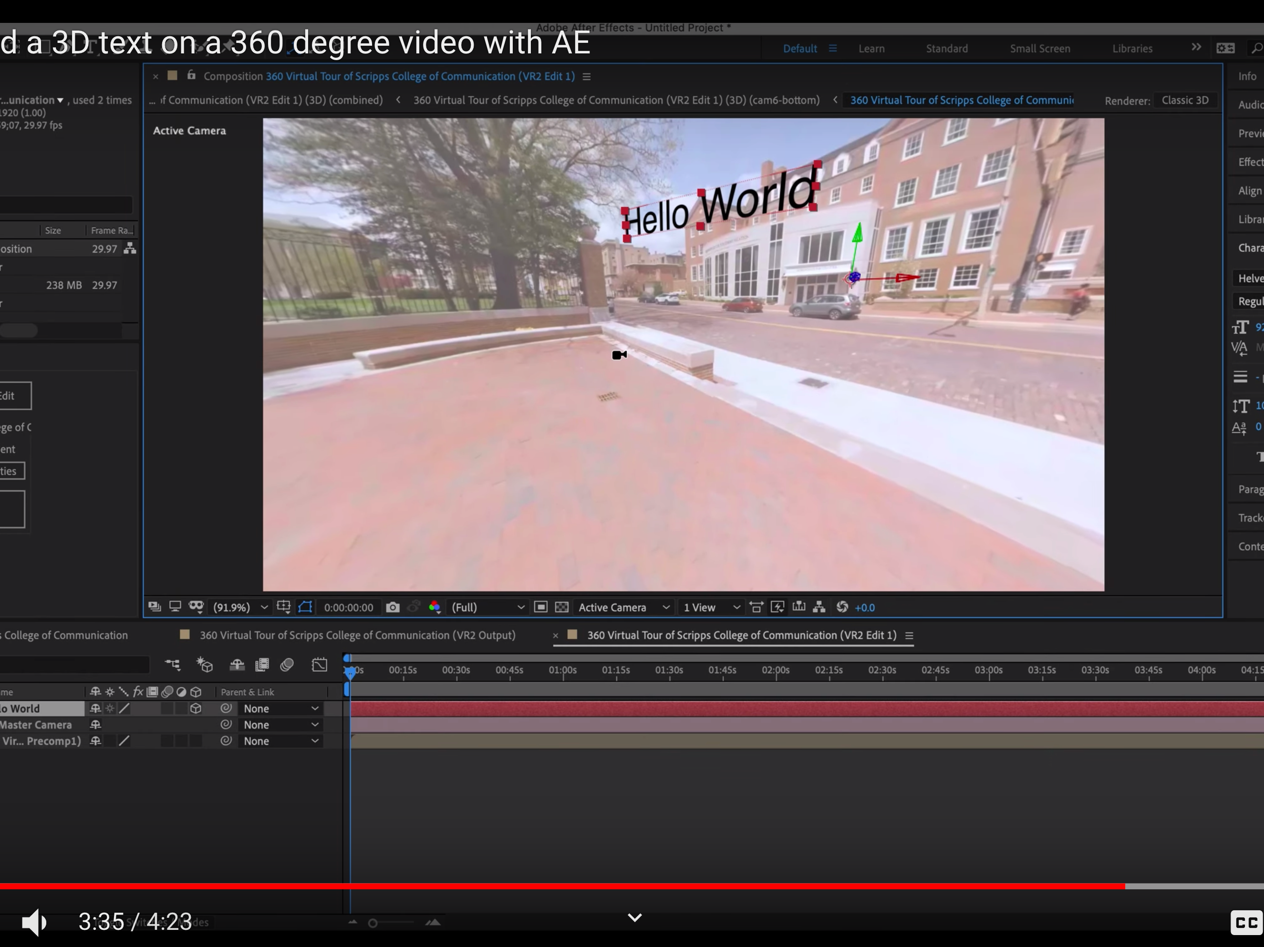Screen dimensions: 1264x947
Task: Open Parent dropdown for Hello World layer
Action: [x=280, y=708]
